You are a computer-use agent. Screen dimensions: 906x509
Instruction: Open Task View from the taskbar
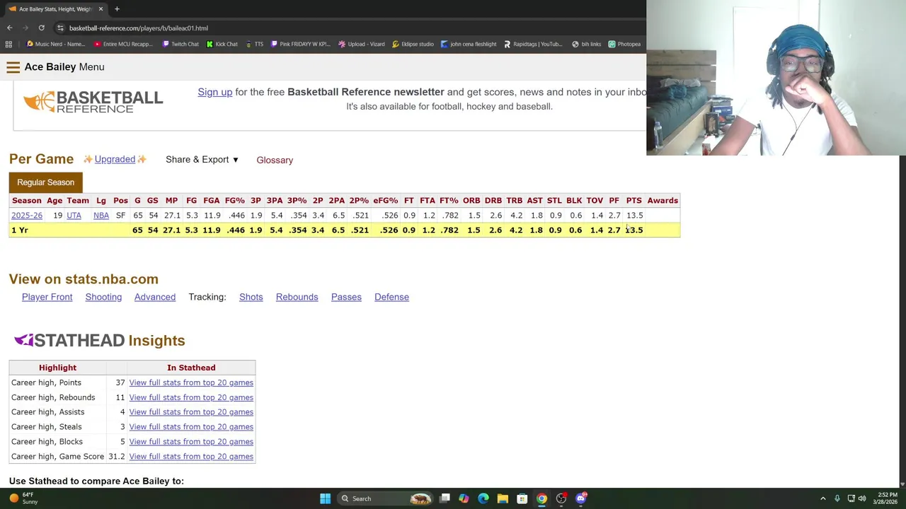pyautogui.click(x=445, y=498)
